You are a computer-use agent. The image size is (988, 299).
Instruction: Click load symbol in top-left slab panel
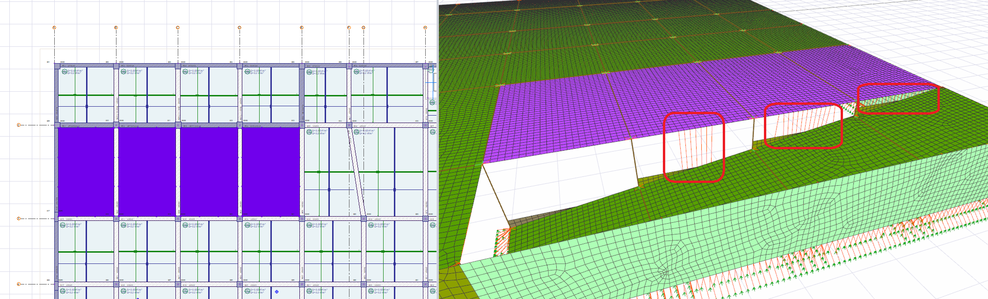pos(64,72)
